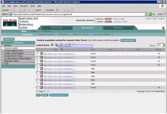Click the Refresh page icon in browser toolbar
167x114 pixels.
(x=24, y=10)
